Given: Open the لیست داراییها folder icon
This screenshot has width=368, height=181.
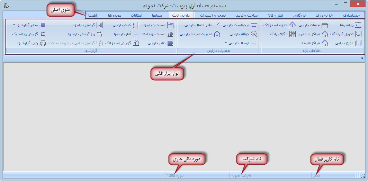Looking at the screenshot, I should pyautogui.click(x=170, y=25).
